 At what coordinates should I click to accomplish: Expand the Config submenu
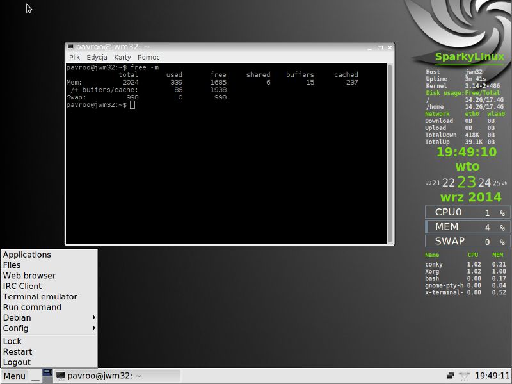coord(15,328)
